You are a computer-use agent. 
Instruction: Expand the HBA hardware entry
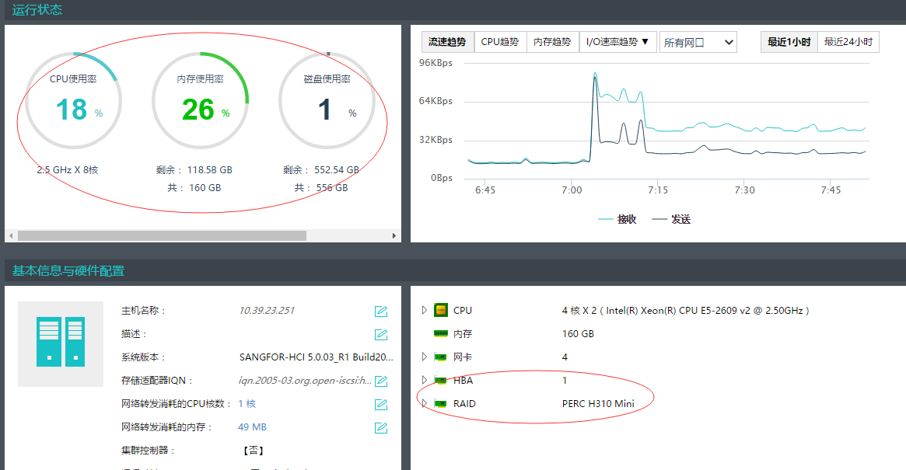pyautogui.click(x=424, y=381)
